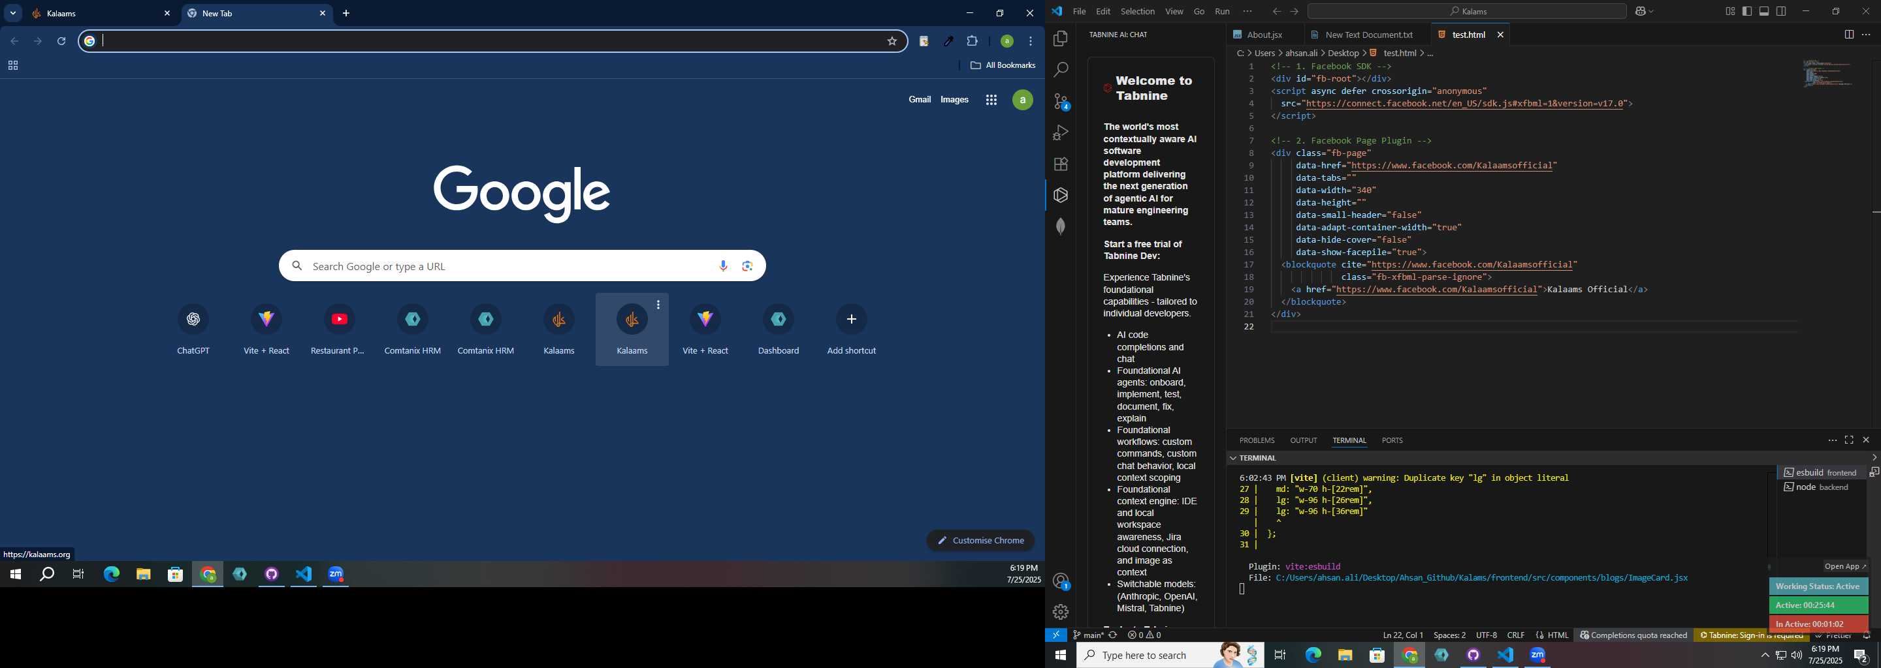Open the Chrome tab search dropdown

click(x=13, y=13)
